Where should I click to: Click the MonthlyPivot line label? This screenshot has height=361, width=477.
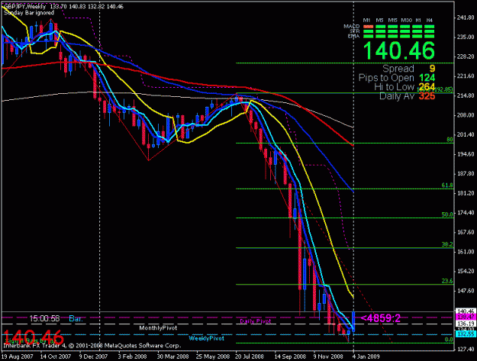(158, 328)
